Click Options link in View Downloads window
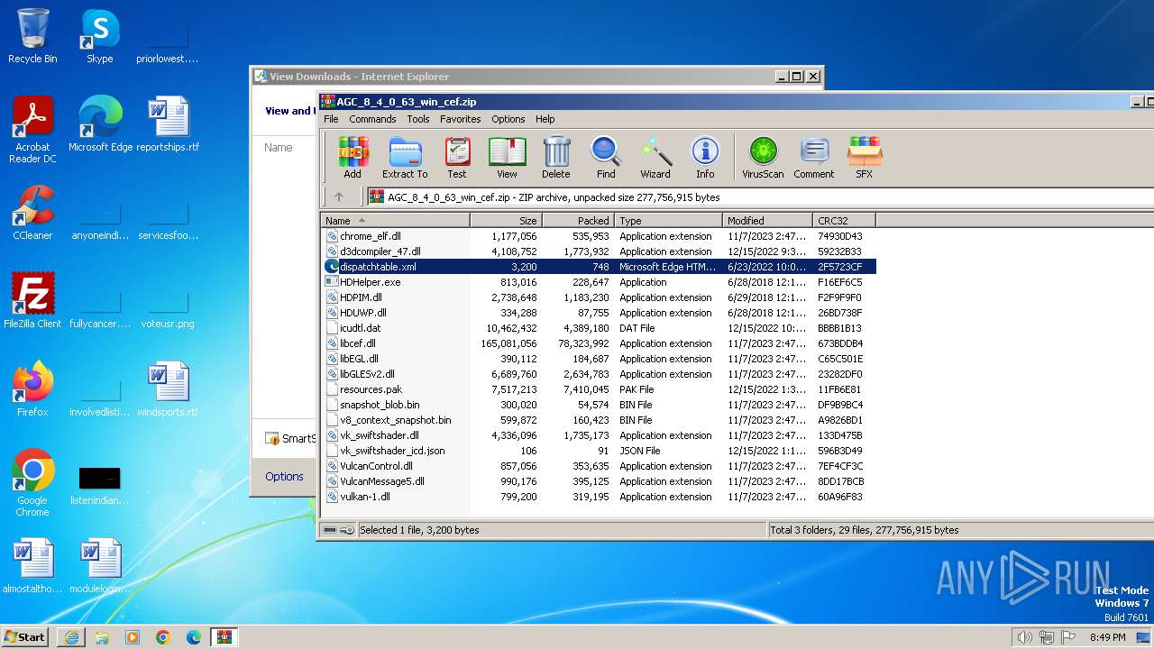The height and width of the screenshot is (649, 1154). [x=284, y=476]
